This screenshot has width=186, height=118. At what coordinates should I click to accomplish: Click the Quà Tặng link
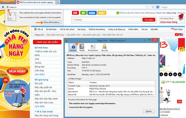178,29
